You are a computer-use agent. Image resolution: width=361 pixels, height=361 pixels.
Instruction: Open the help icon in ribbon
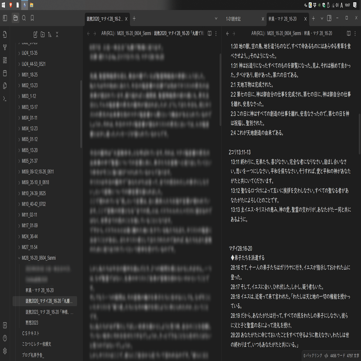[5, 338]
